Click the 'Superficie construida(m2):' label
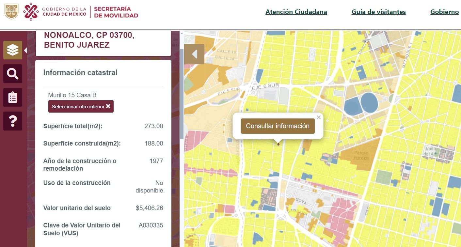Screen dimensions: 461x247 pyautogui.click(x=82, y=143)
